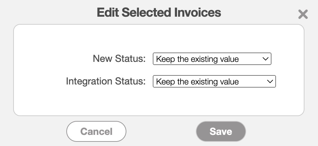The image size is (318, 146).
Task: Select 'Keep the existing value' under Integration Status
Action: coord(198,82)
